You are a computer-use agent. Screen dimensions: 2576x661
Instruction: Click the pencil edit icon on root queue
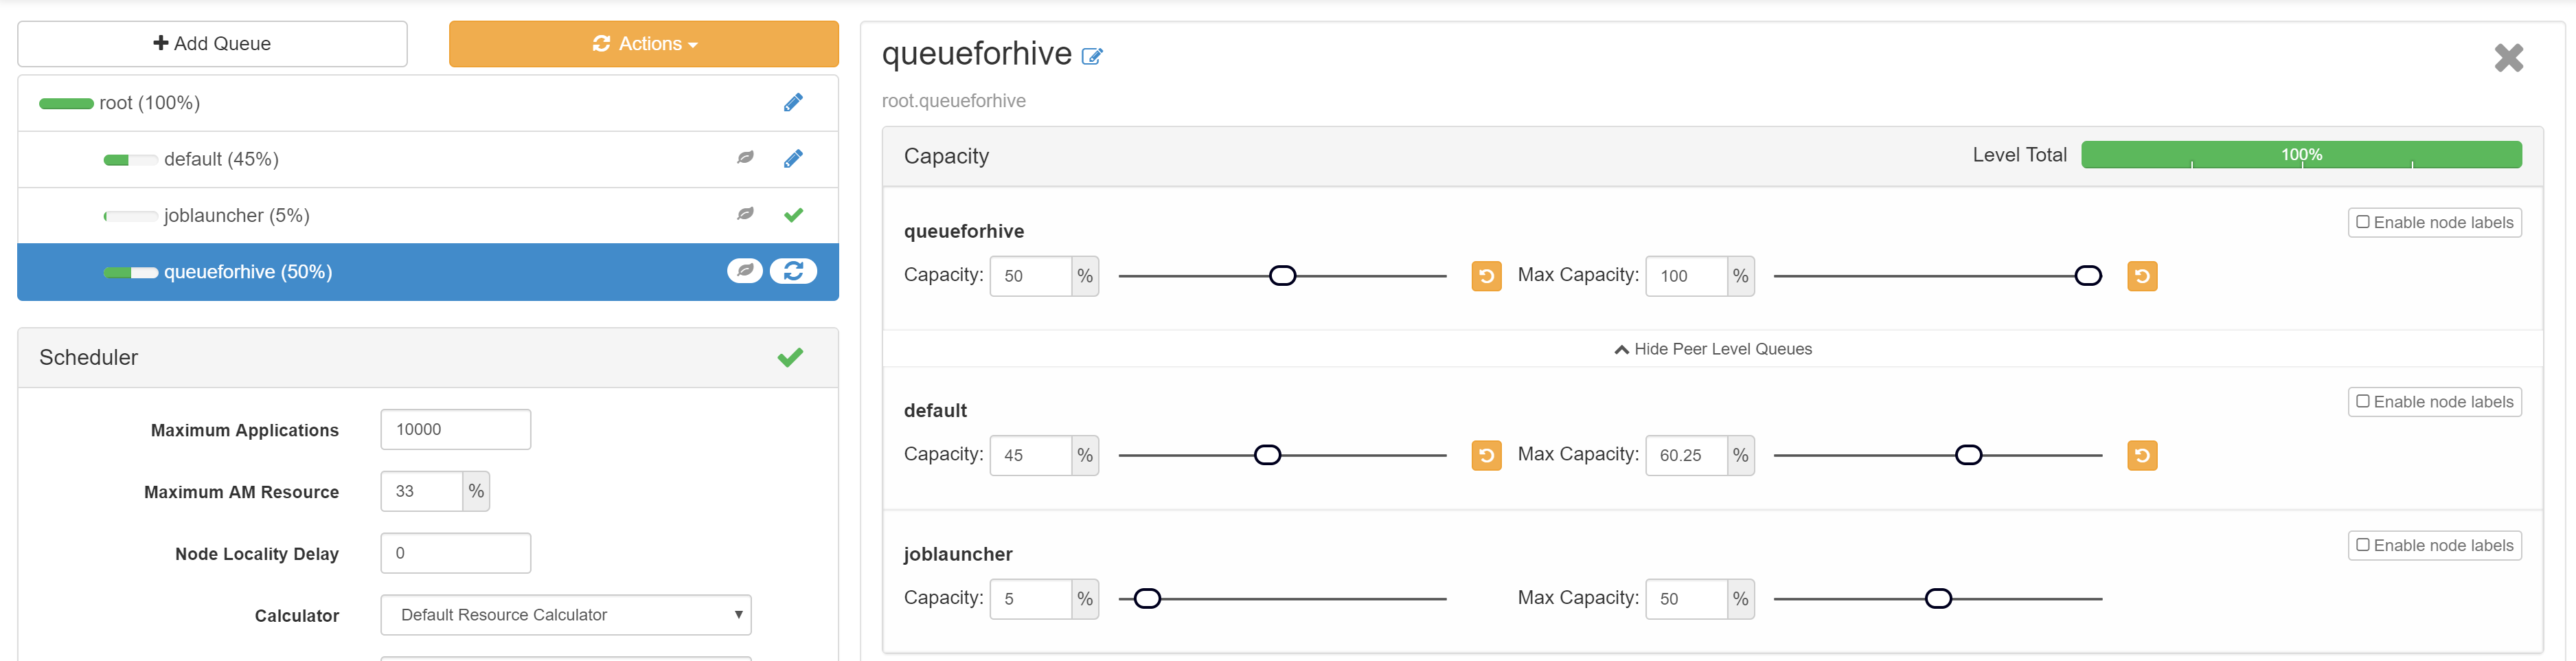click(x=793, y=103)
